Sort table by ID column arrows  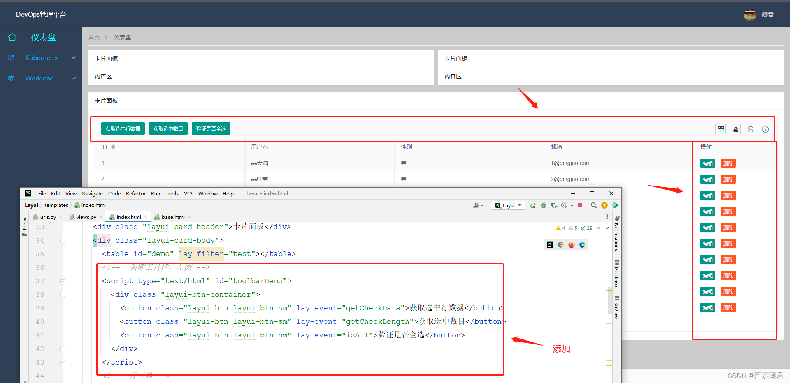tap(113, 147)
